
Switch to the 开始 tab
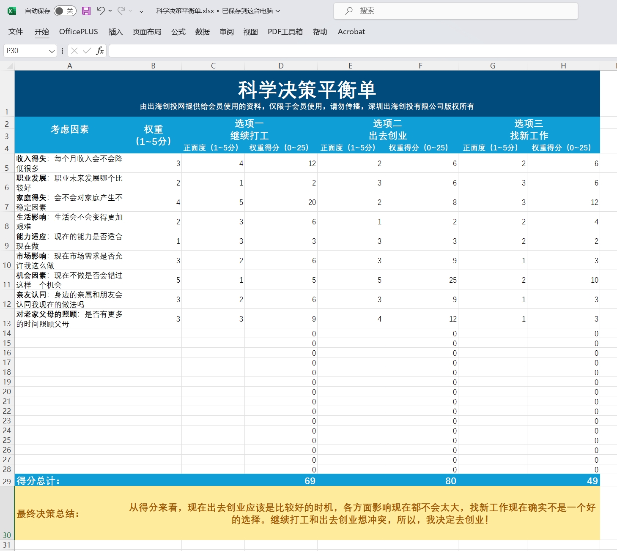(x=42, y=32)
